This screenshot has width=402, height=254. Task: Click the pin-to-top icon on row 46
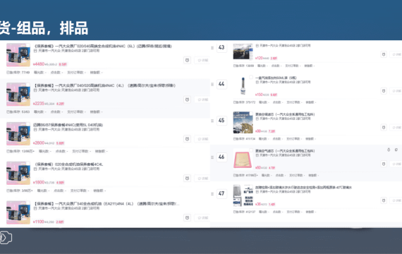tap(389, 150)
